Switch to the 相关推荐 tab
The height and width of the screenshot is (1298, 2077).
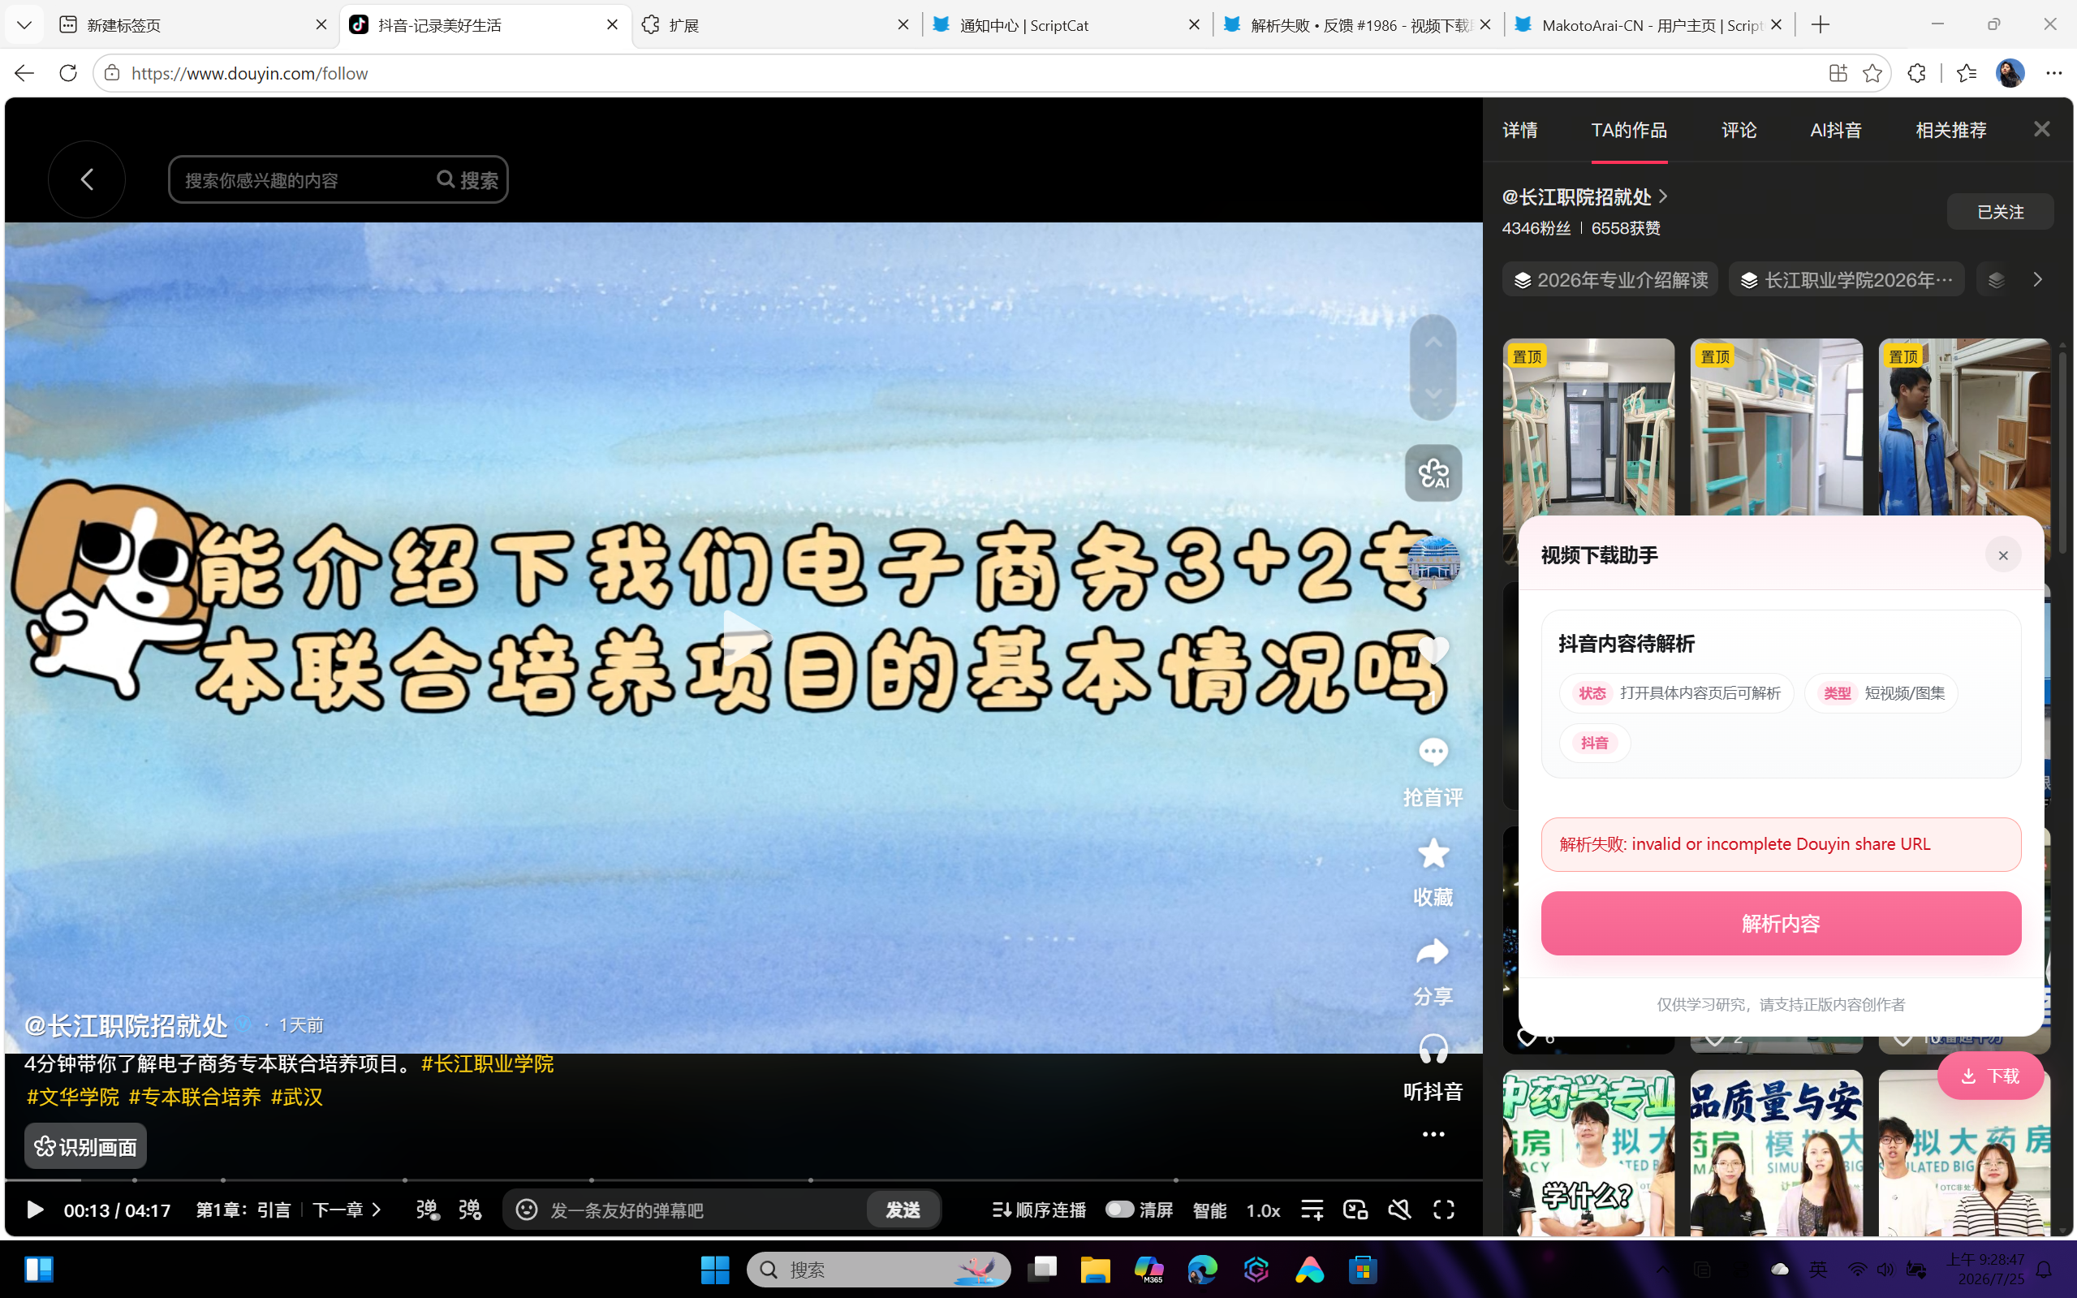pyautogui.click(x=1951, y=130)
